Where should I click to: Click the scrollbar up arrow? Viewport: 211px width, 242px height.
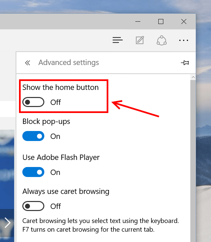click(x=193, y=77)
